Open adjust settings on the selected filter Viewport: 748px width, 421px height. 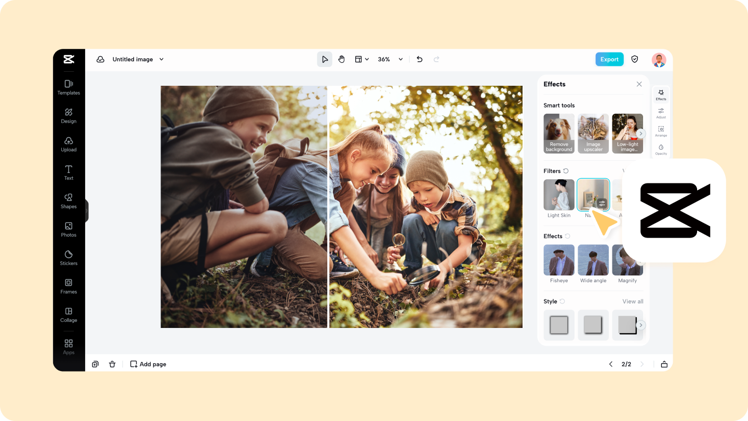tap(602, 204)
